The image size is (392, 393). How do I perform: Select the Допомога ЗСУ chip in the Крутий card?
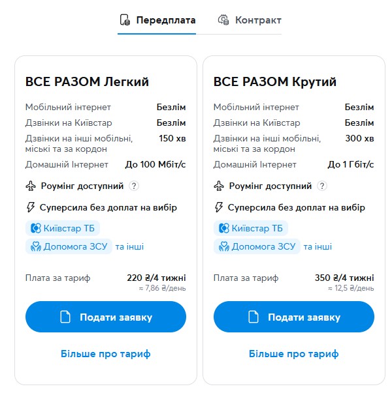pyautogui.click(x=257, y=247)
